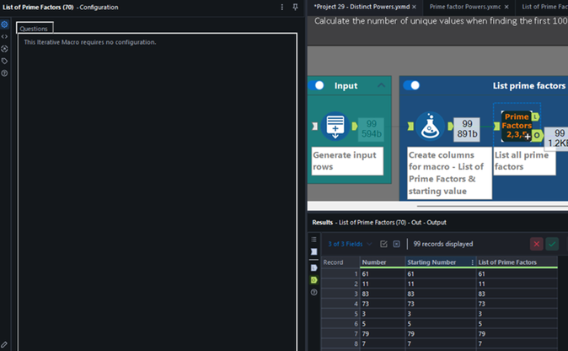Click the Prime Factors macro input anchor
The width and height of the screenshot is (568, 351).
tap(496, 127)
